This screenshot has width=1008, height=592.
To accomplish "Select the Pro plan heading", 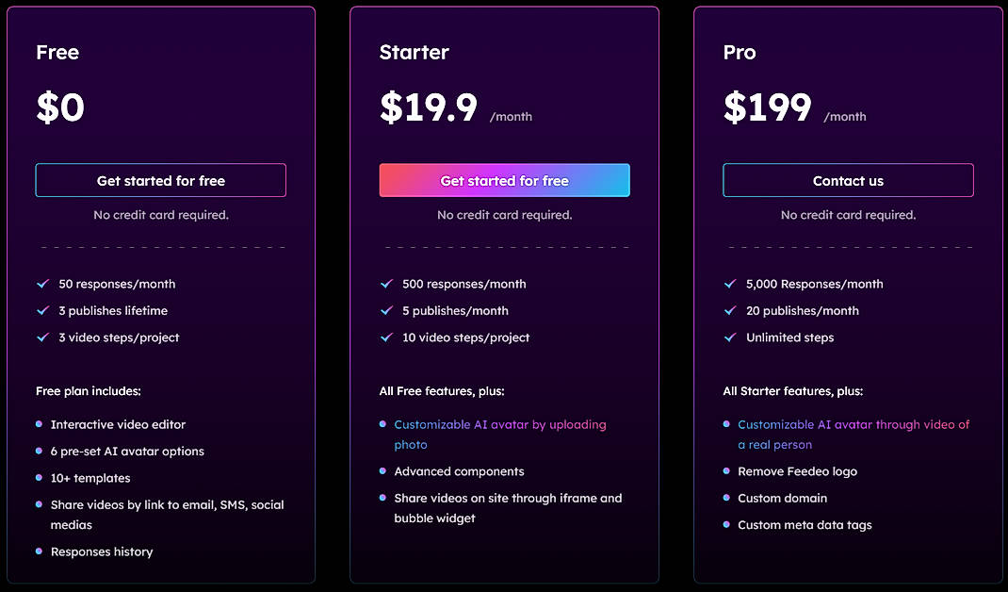I will [x=740, y=53].
